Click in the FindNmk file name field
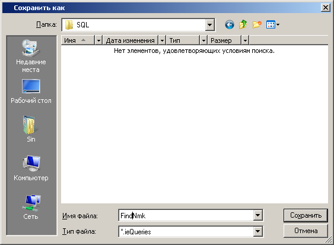The image size is (334, 245). [x=186, y=215]
